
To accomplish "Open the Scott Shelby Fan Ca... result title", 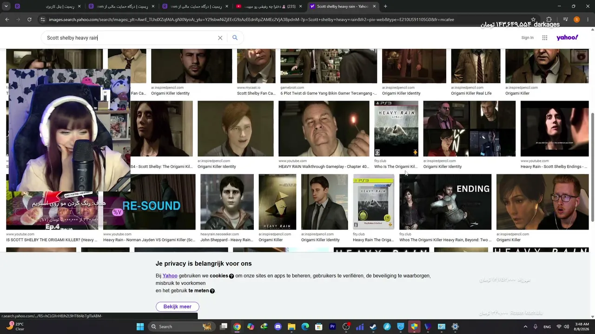I will (256, 93).
